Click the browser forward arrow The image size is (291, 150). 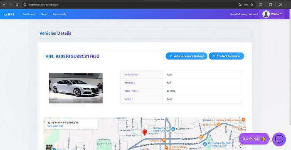(x=10, y=5)
